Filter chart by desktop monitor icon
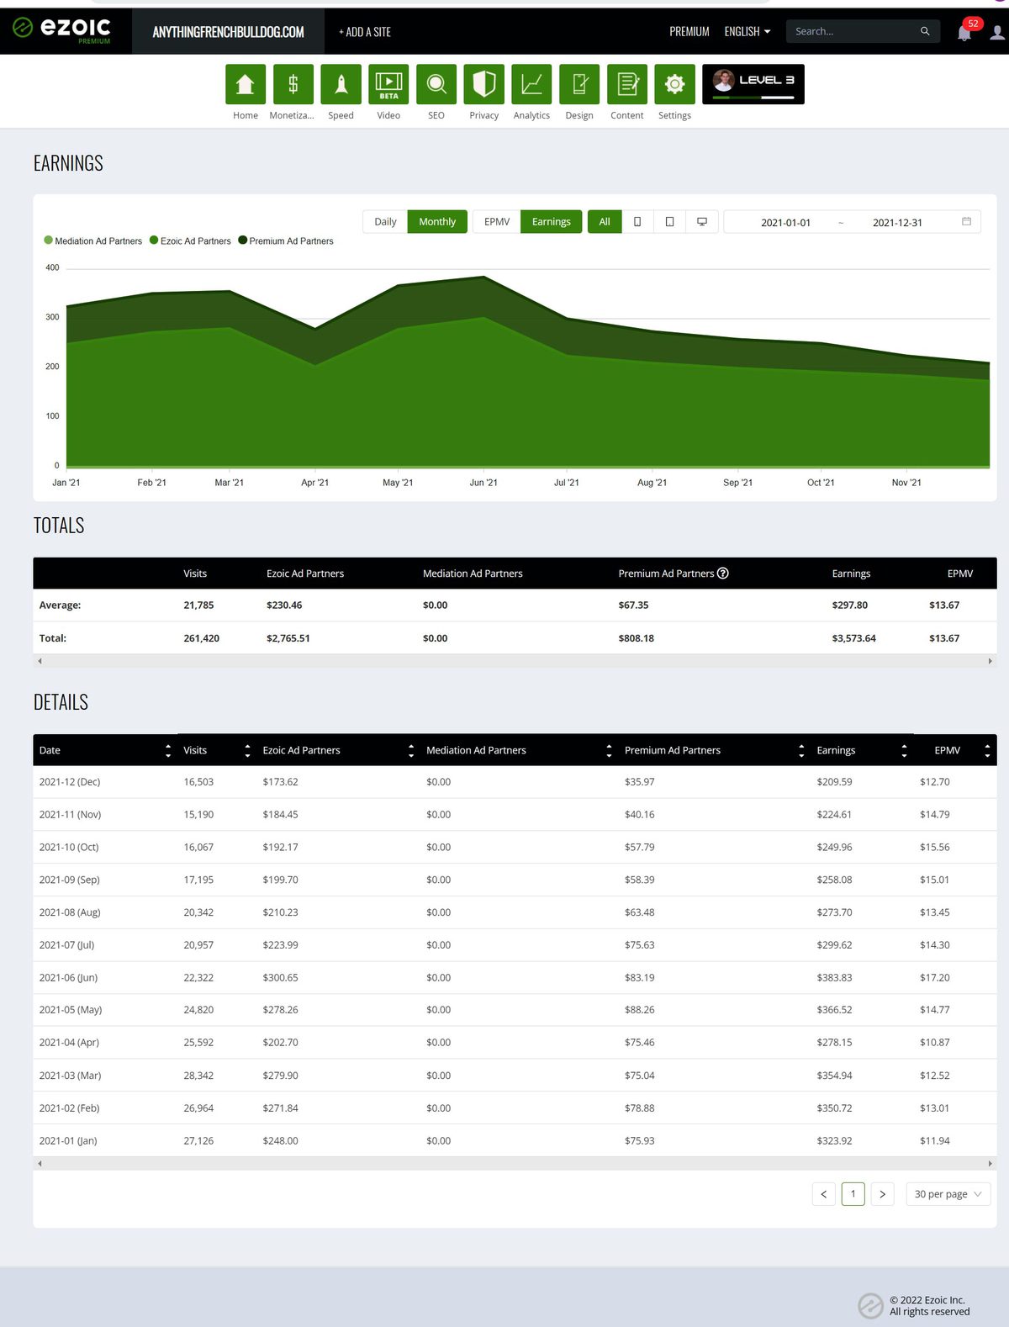1009x1327 pixels. [x=702, y=222]
